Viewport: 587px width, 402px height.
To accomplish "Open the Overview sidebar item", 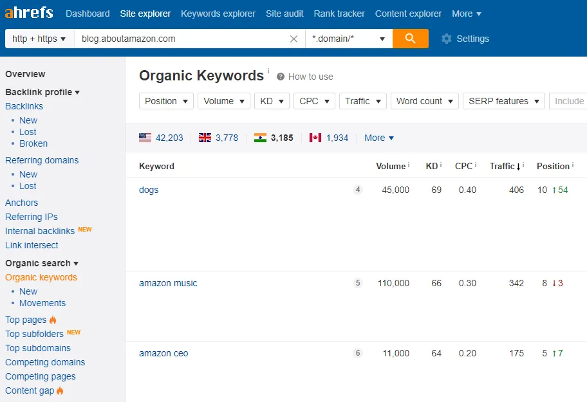I will coord(25,74).
